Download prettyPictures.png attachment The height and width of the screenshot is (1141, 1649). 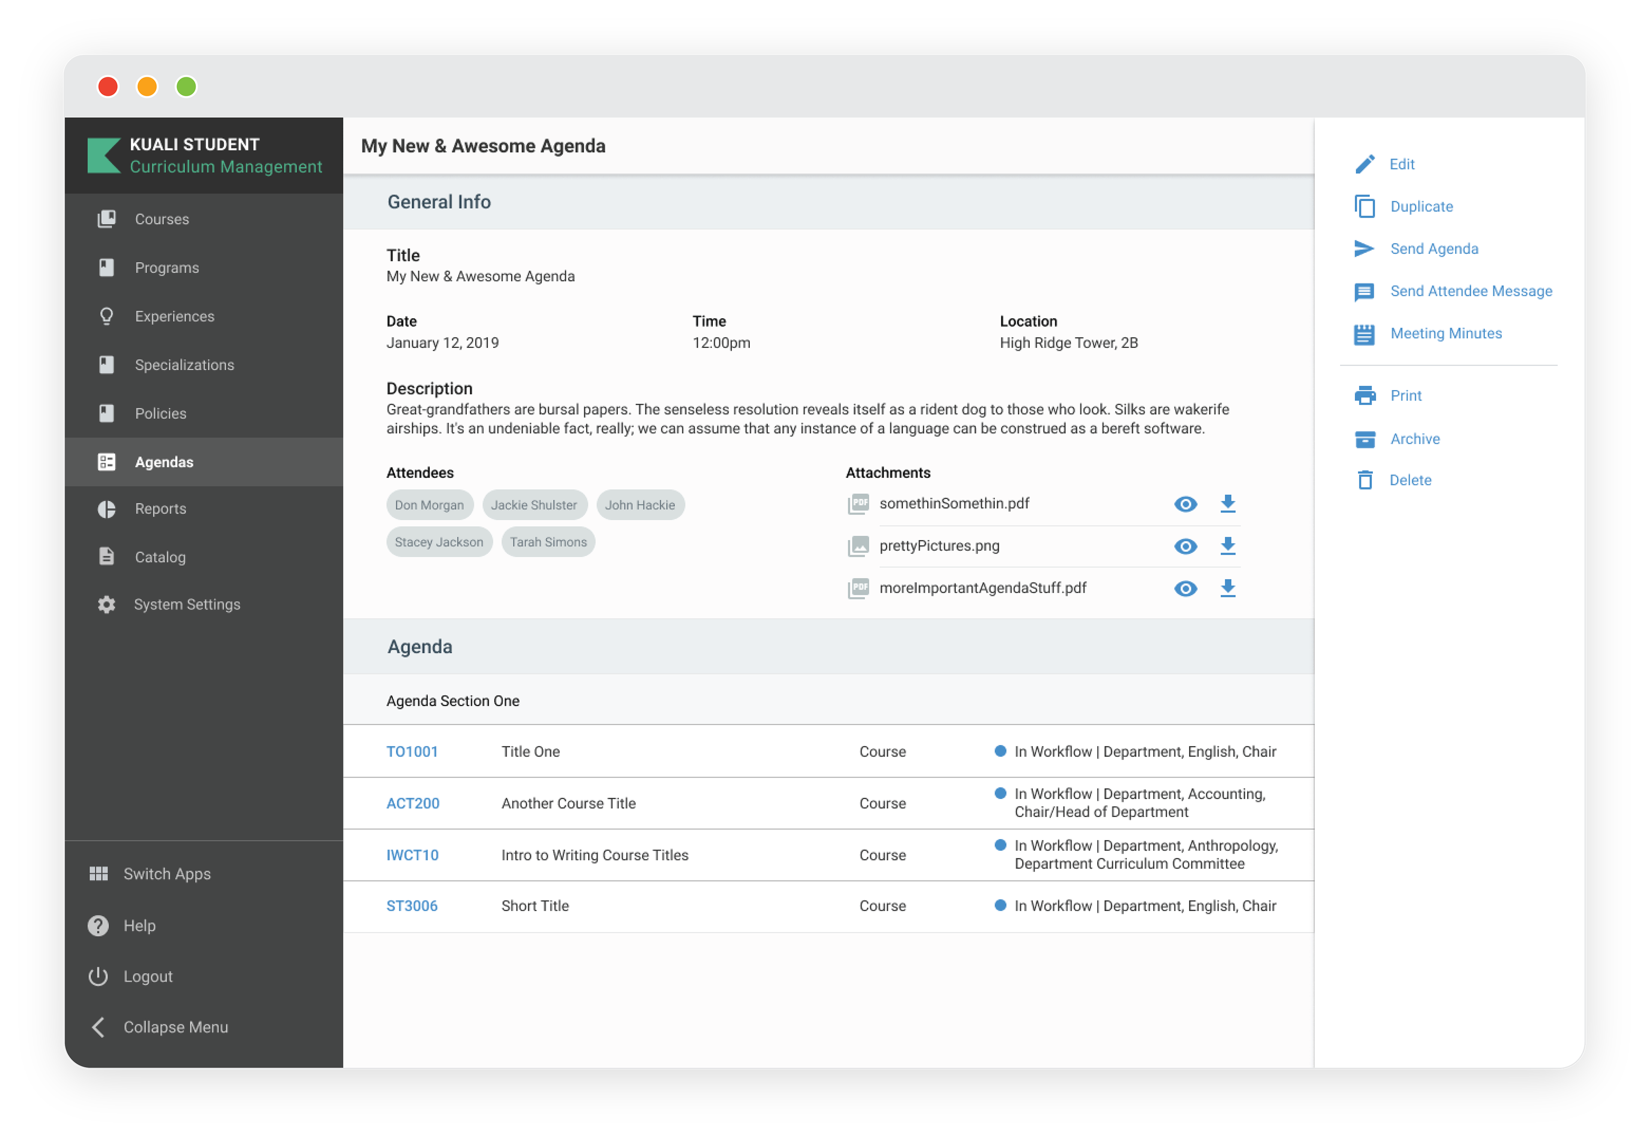click(x=1227, y=546)
